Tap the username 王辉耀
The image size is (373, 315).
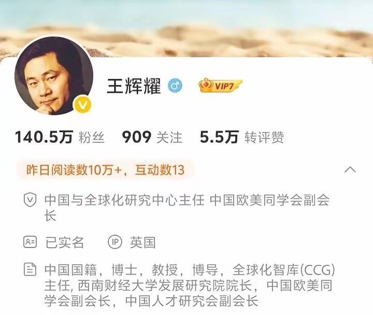tap(134, 85)
